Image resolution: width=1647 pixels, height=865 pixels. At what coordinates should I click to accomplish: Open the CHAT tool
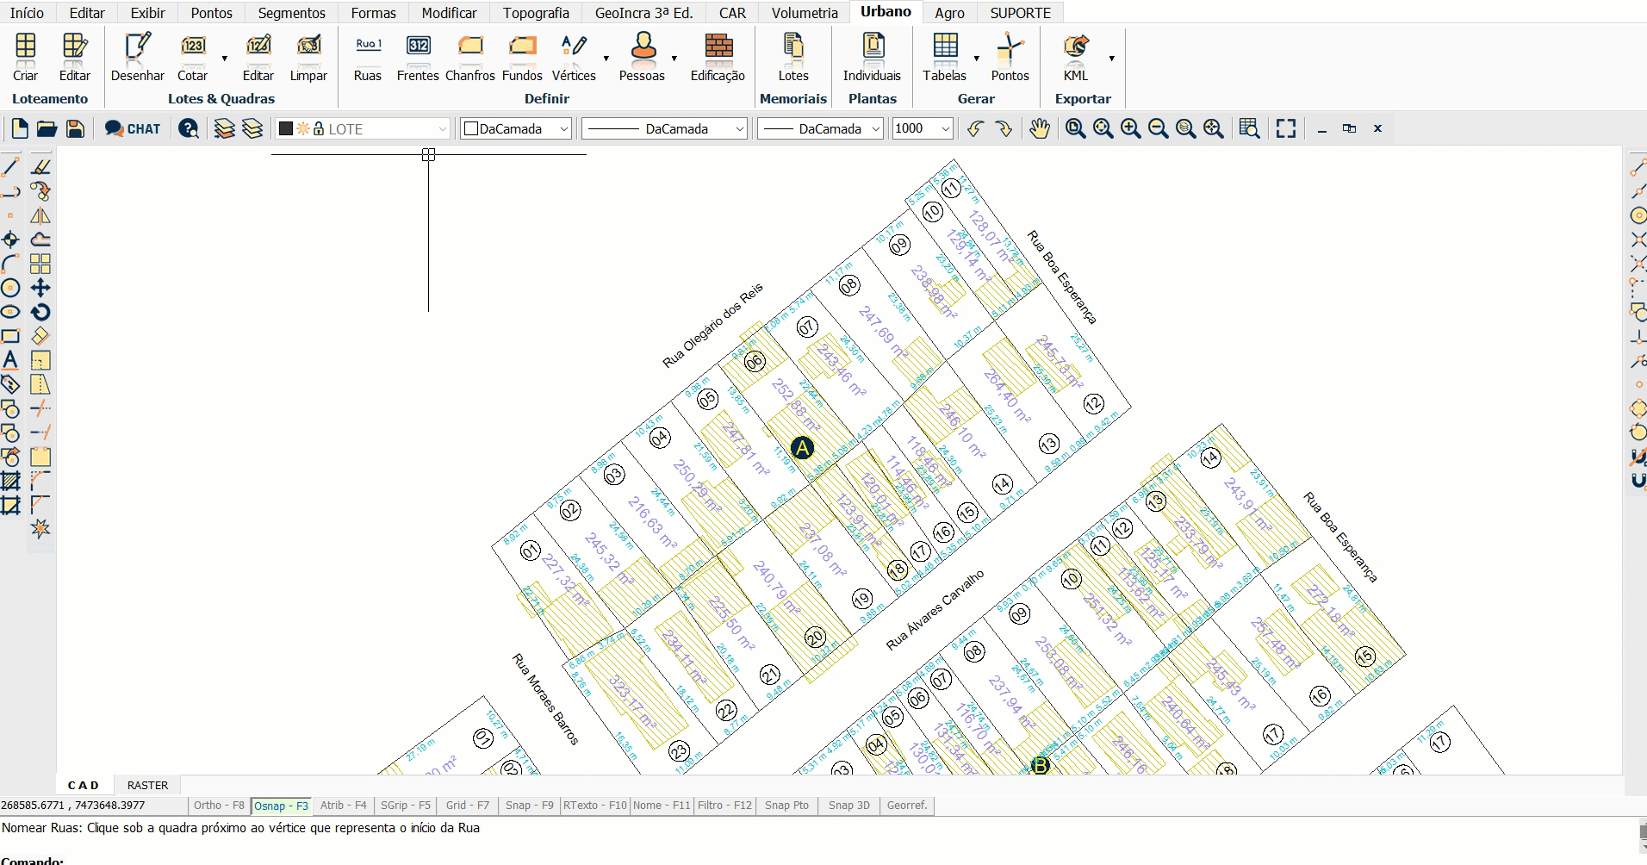point(133,128)
